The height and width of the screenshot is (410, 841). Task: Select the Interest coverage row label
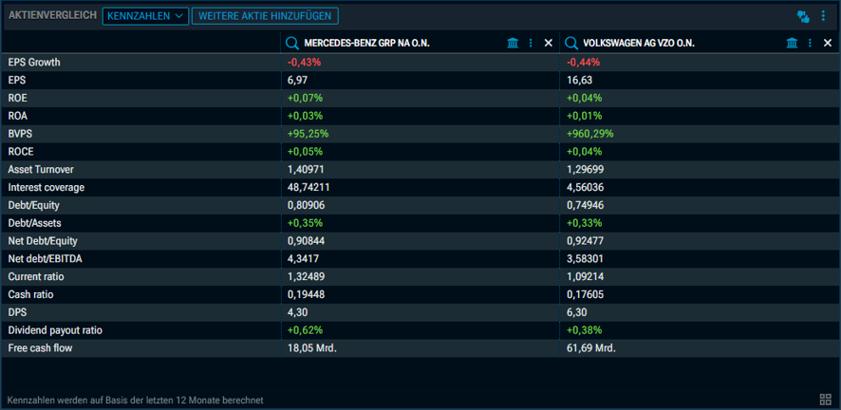(47, 188)
